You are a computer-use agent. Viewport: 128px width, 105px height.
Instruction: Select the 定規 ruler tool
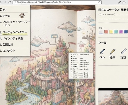pyautogui.click(x=123, y=54)
